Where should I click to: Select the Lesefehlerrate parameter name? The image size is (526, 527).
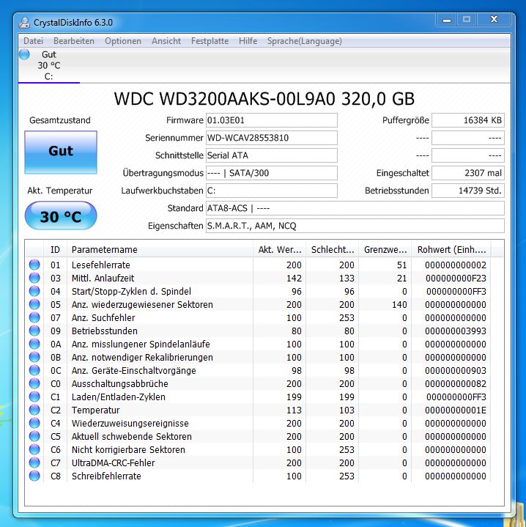[x=101, y=265]
